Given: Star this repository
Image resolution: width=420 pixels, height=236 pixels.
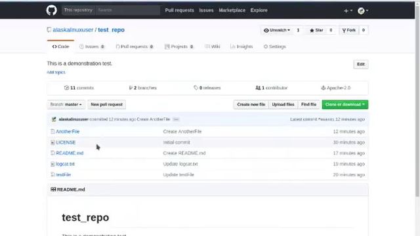Looking at the screenshot, I should (316, 30).
